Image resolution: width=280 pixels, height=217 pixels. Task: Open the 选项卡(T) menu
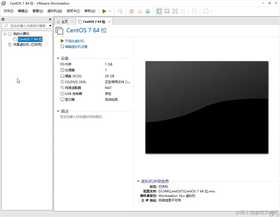pyautogui.click(x=73, y=11)
